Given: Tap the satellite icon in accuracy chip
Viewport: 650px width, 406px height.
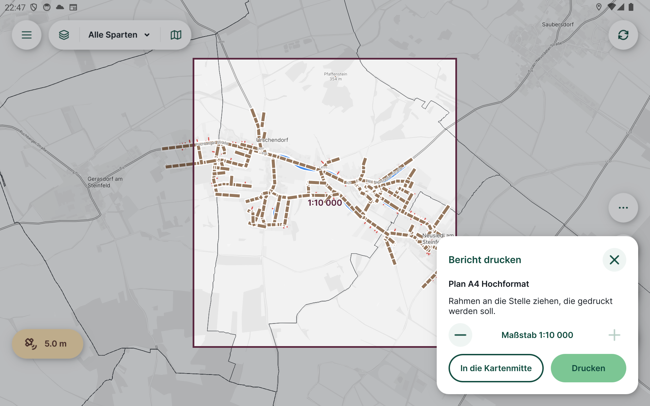Looking at the screenshot, I should (31, 344).
